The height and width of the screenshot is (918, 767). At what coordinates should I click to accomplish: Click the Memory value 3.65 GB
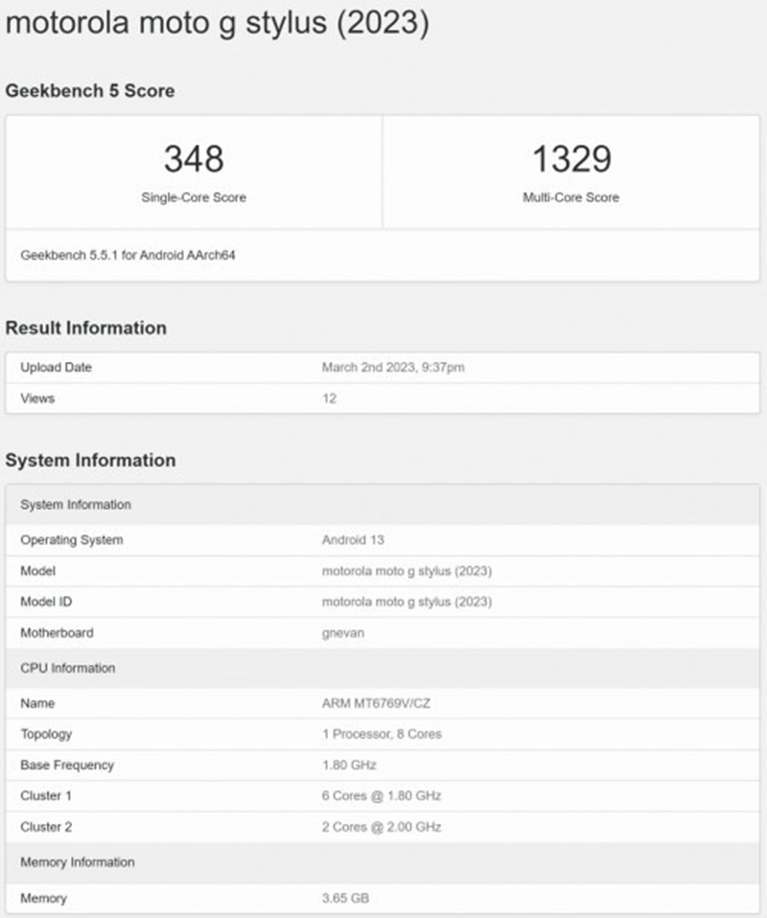pos(345,898)
